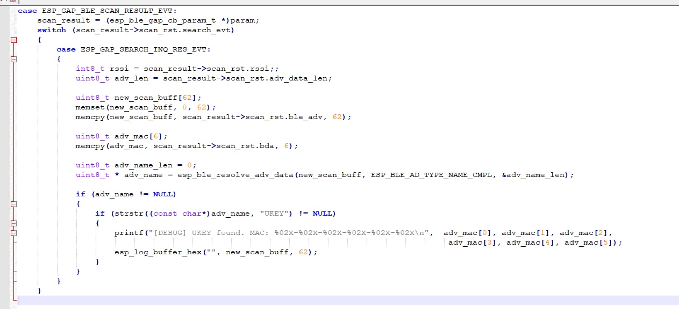Click the esp_log_buffer_hex call
The height and width of the screenshot is (309, 679).
[216, 252]
